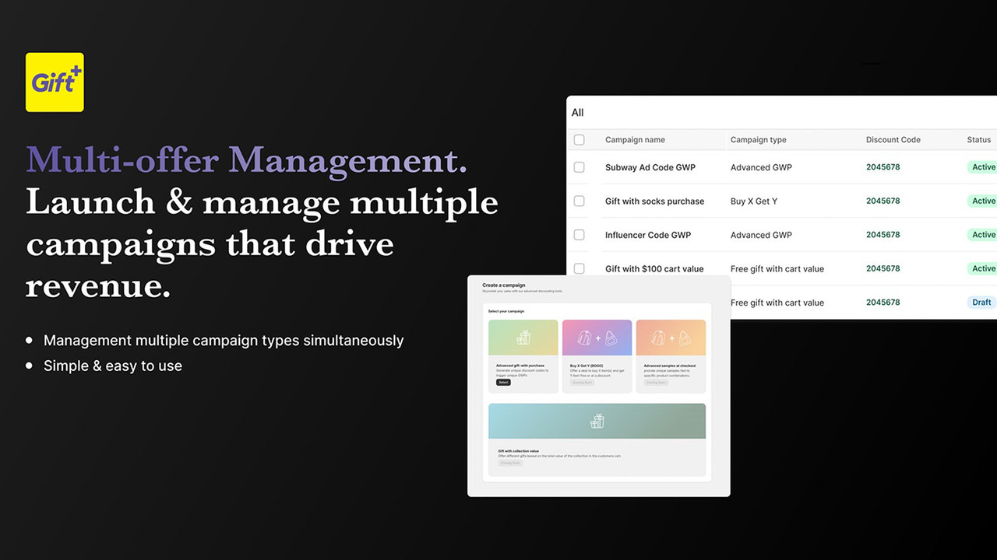
Task: Click Coming Soon under Gift with collection value
Action: click(510, 463)
